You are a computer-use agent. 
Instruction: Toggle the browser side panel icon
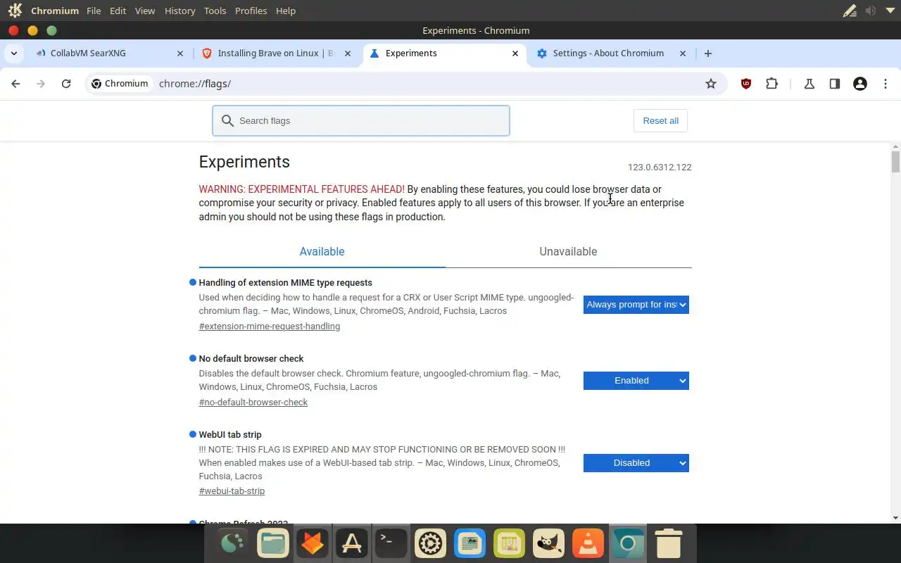point(835,84)
